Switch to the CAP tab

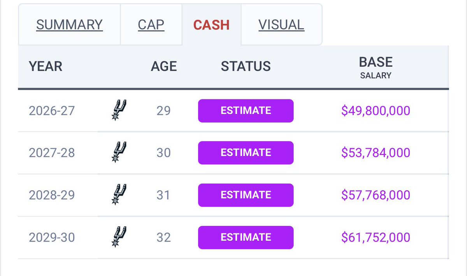coord(151,25)
